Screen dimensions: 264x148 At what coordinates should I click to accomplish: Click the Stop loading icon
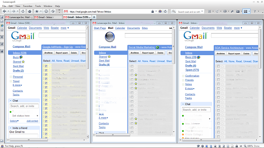click(x=53, y=11)
